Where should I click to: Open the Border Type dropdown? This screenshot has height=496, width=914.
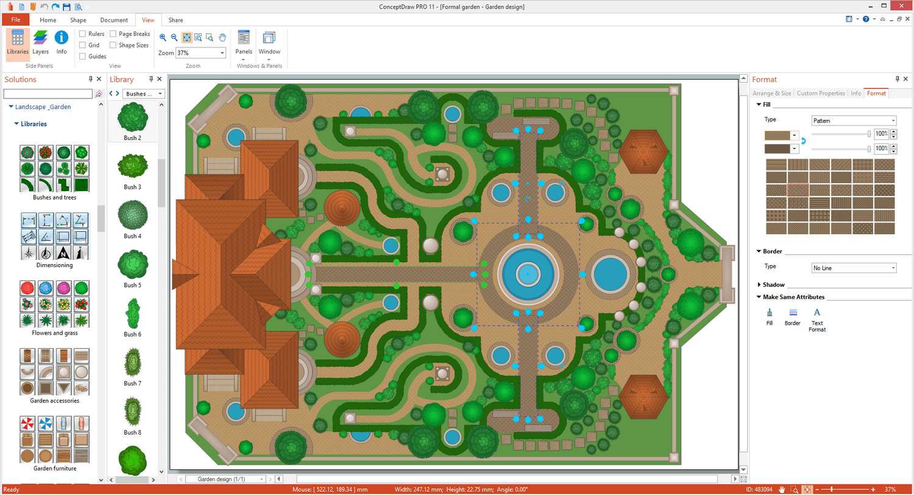pyautogui.click(x=854, y=268)
